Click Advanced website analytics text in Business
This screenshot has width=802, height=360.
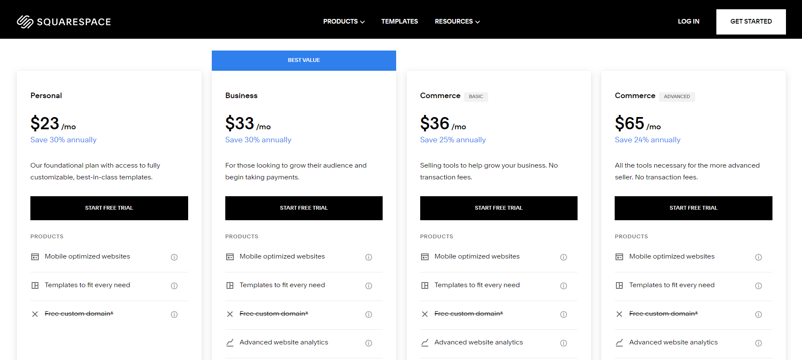coord(284,342)
